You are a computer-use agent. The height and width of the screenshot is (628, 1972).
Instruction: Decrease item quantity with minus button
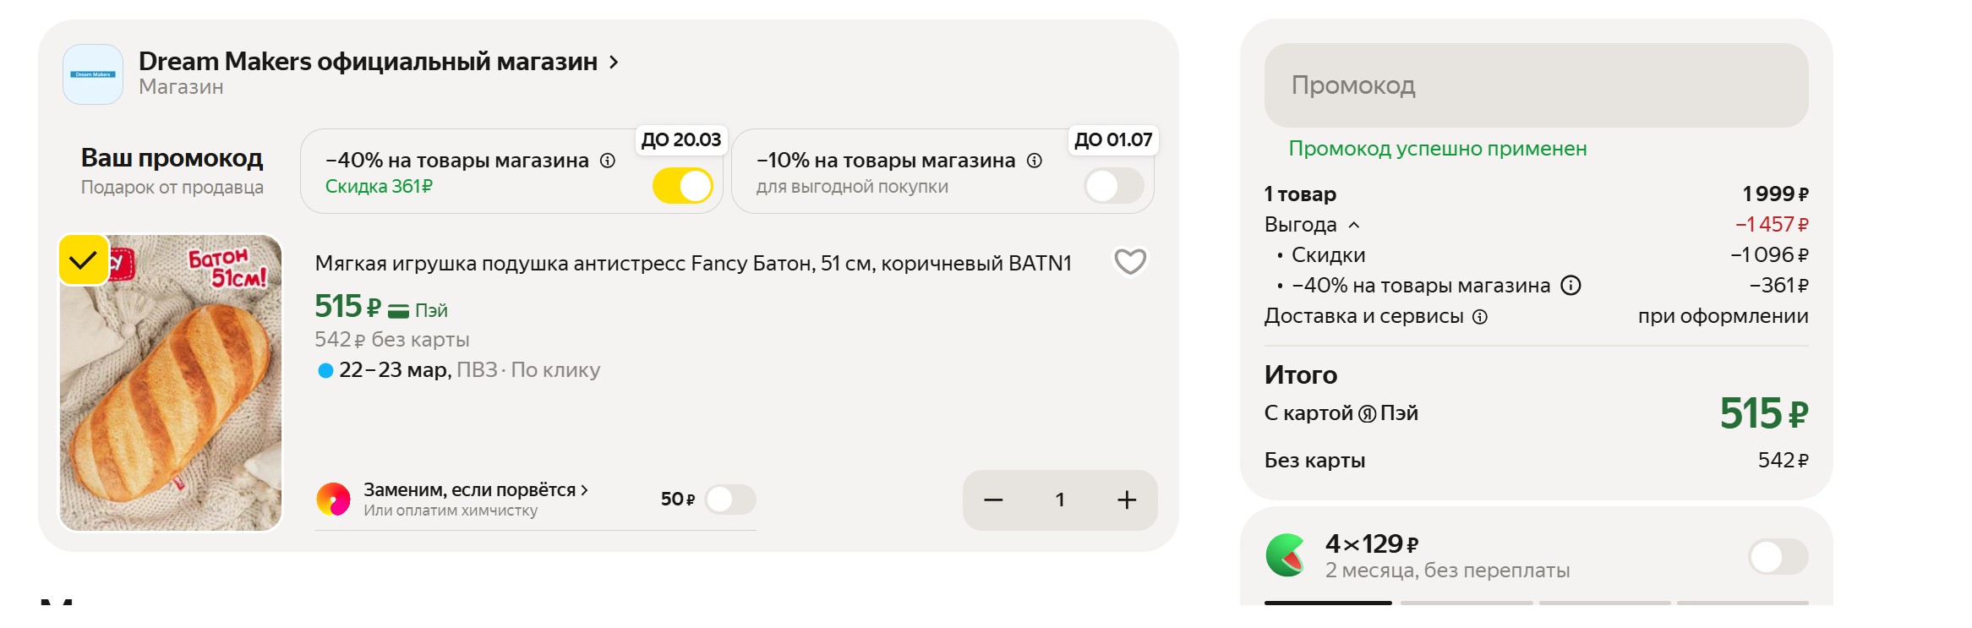(993, 500)
